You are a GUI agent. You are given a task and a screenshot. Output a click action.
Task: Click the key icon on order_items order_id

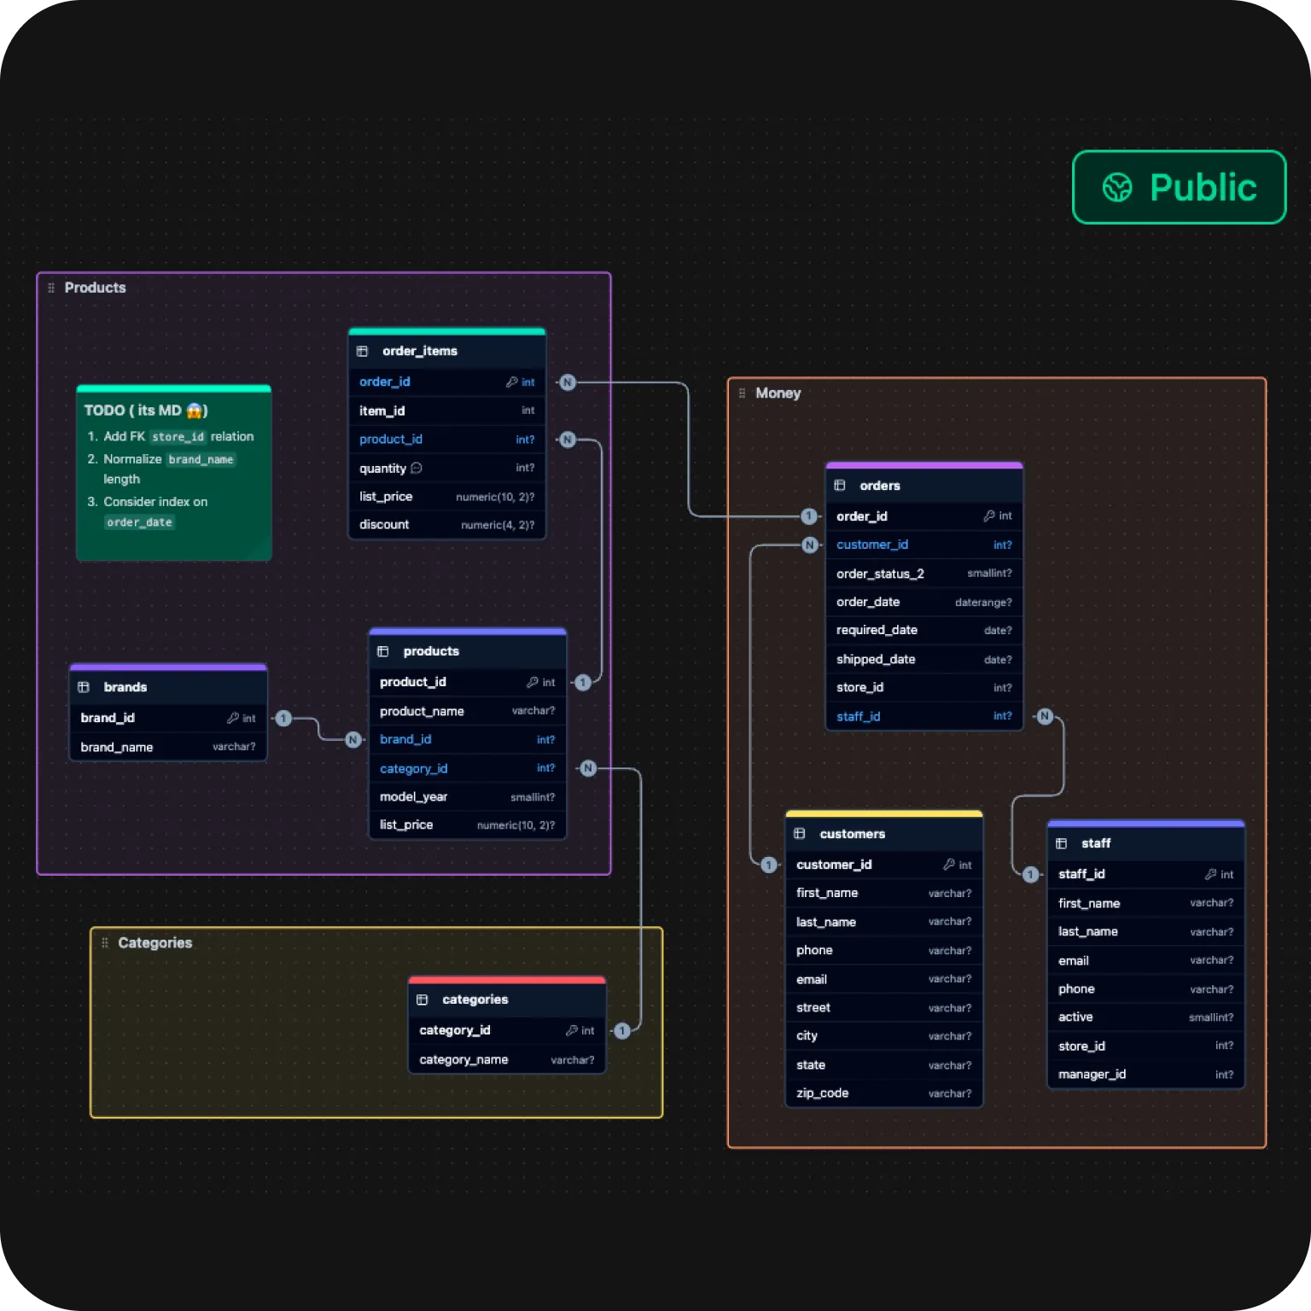tap(511, 382)
